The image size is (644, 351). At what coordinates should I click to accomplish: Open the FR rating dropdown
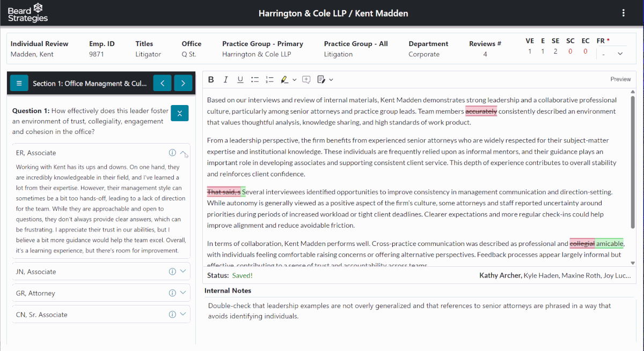(x=612, y=54)
